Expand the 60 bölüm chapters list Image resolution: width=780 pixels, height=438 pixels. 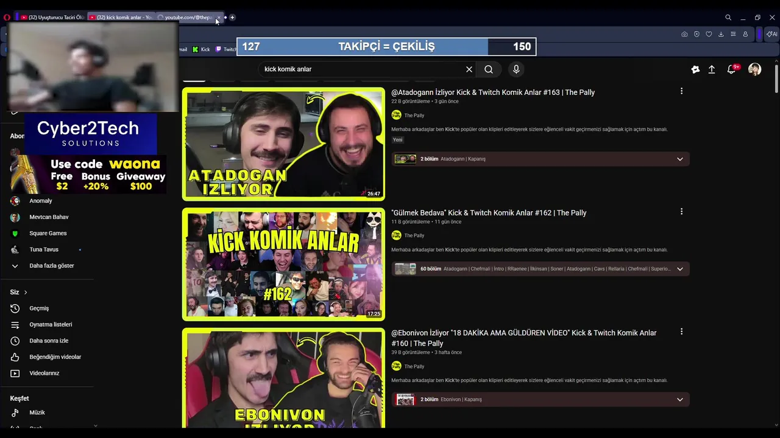680,269
